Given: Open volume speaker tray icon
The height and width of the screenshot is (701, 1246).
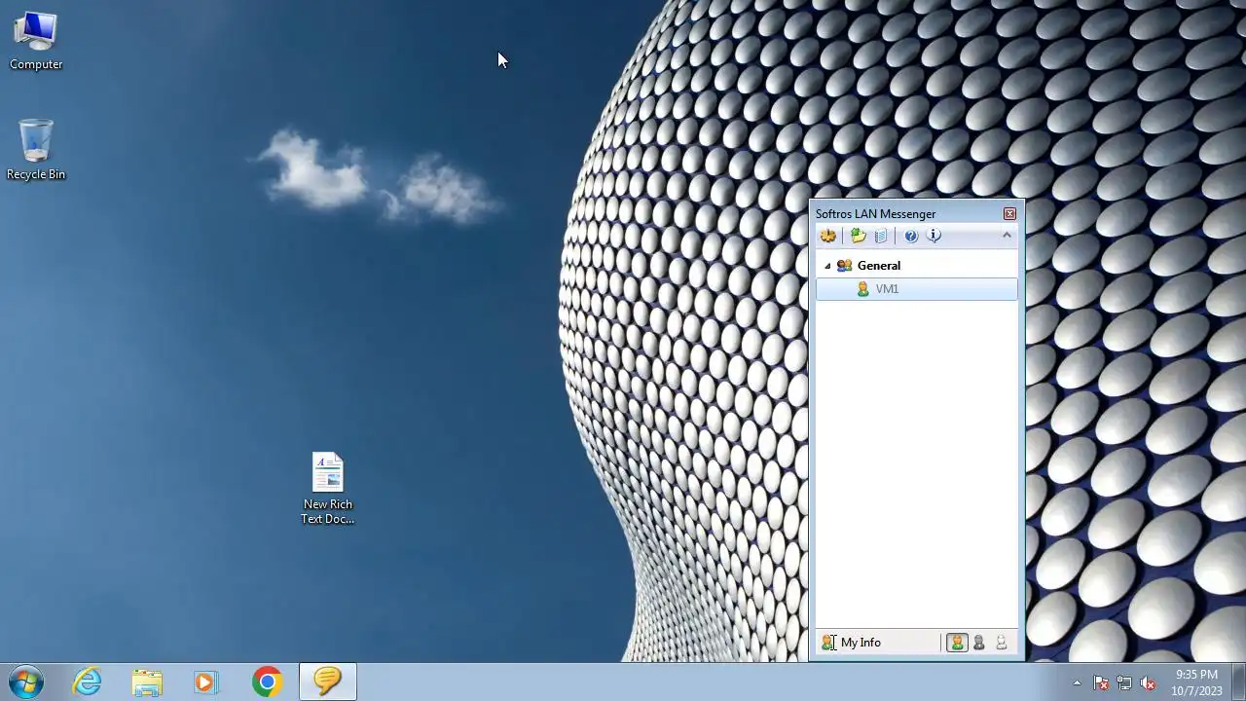Looking at the screenshot, I should coord(1148,683).
